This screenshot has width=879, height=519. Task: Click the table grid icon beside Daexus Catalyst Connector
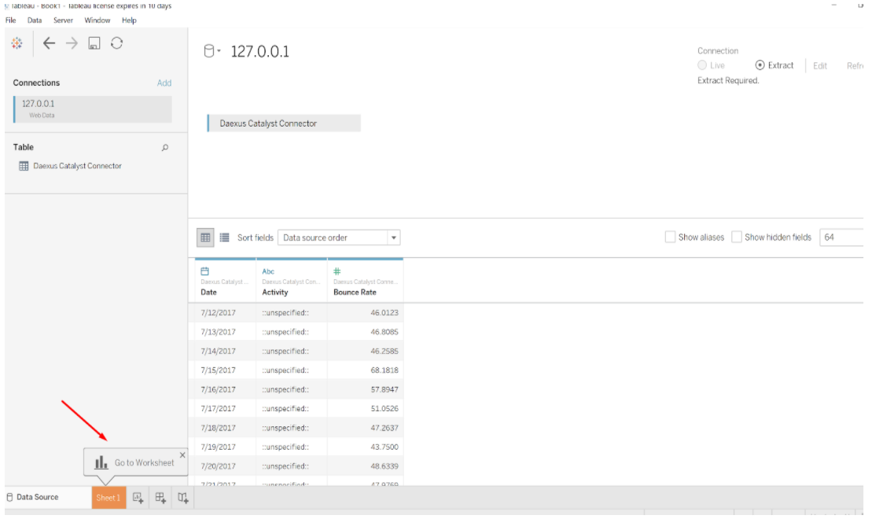[24, 166]
